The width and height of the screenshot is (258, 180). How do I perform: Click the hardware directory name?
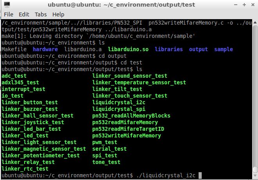45,49
